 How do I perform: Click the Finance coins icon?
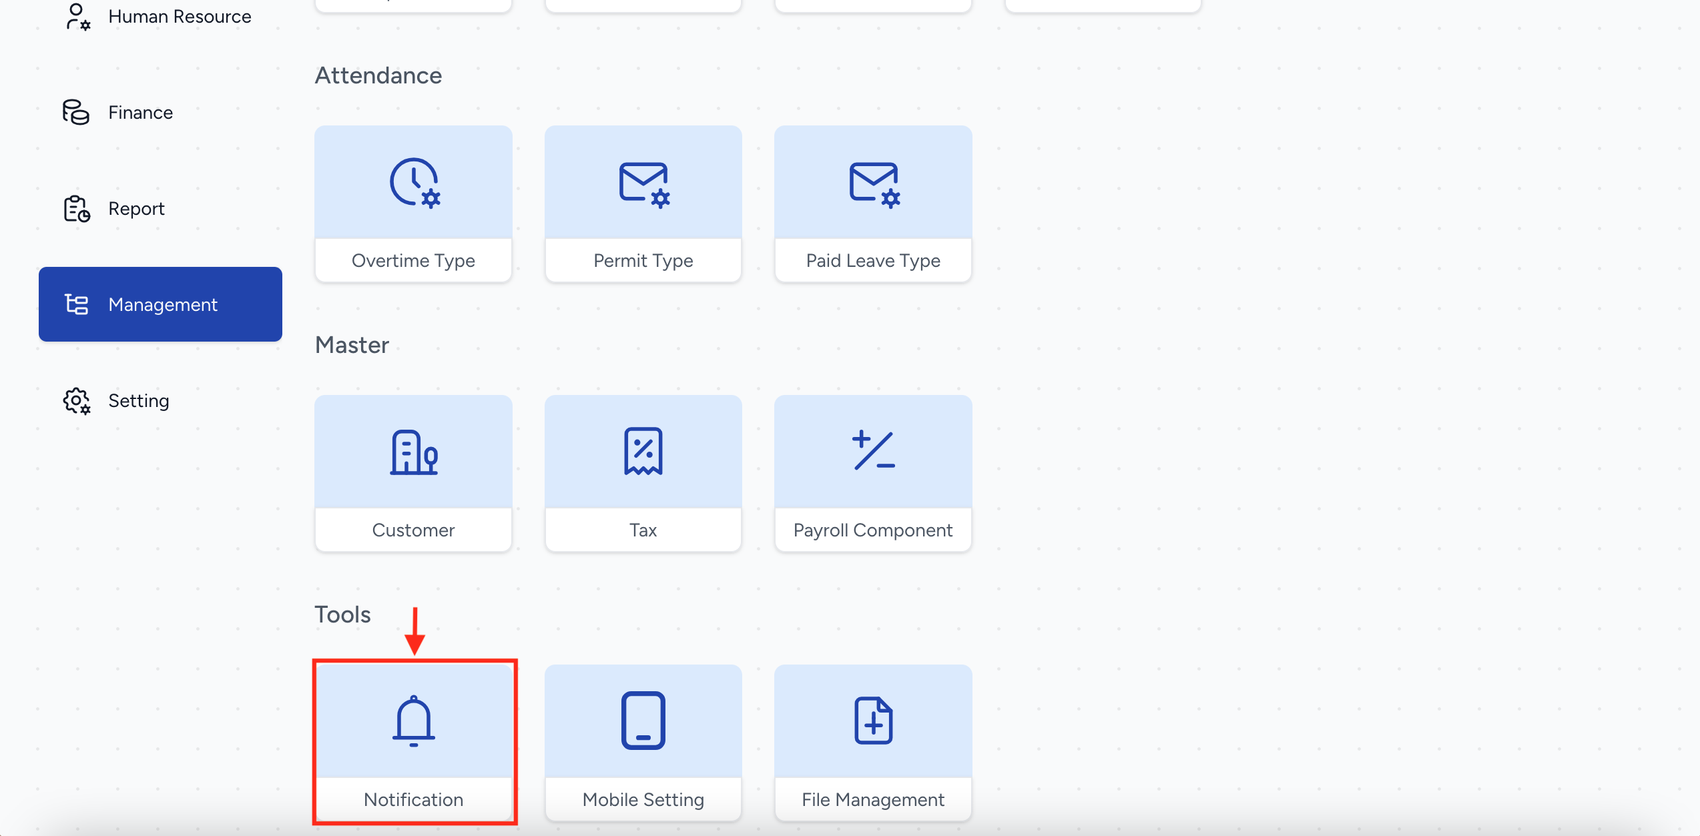pos(76,112)
